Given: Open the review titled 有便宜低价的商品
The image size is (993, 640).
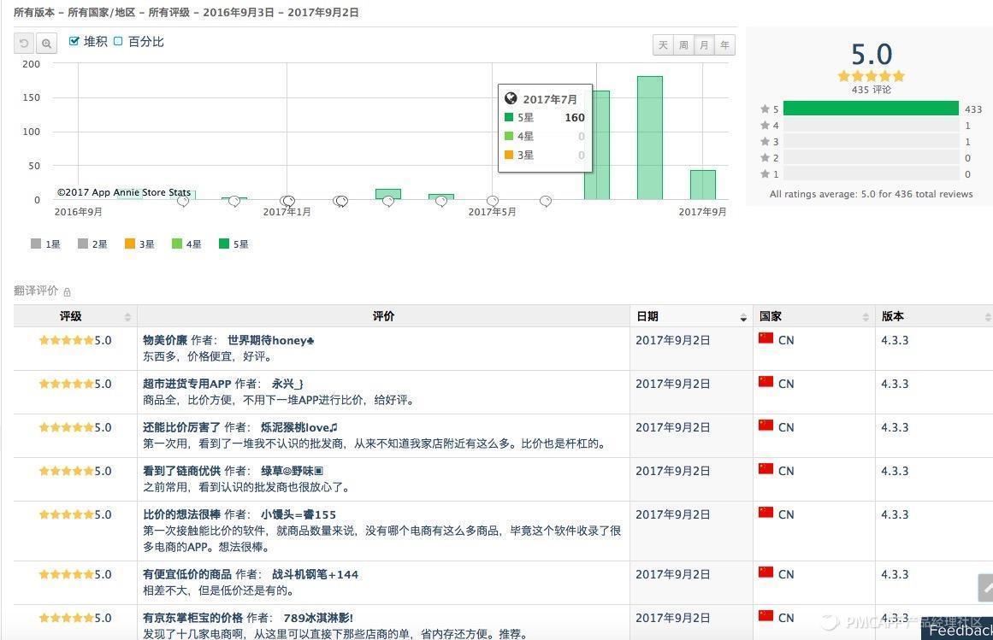Looking at the screenshot, I should [x=186, y=574].
